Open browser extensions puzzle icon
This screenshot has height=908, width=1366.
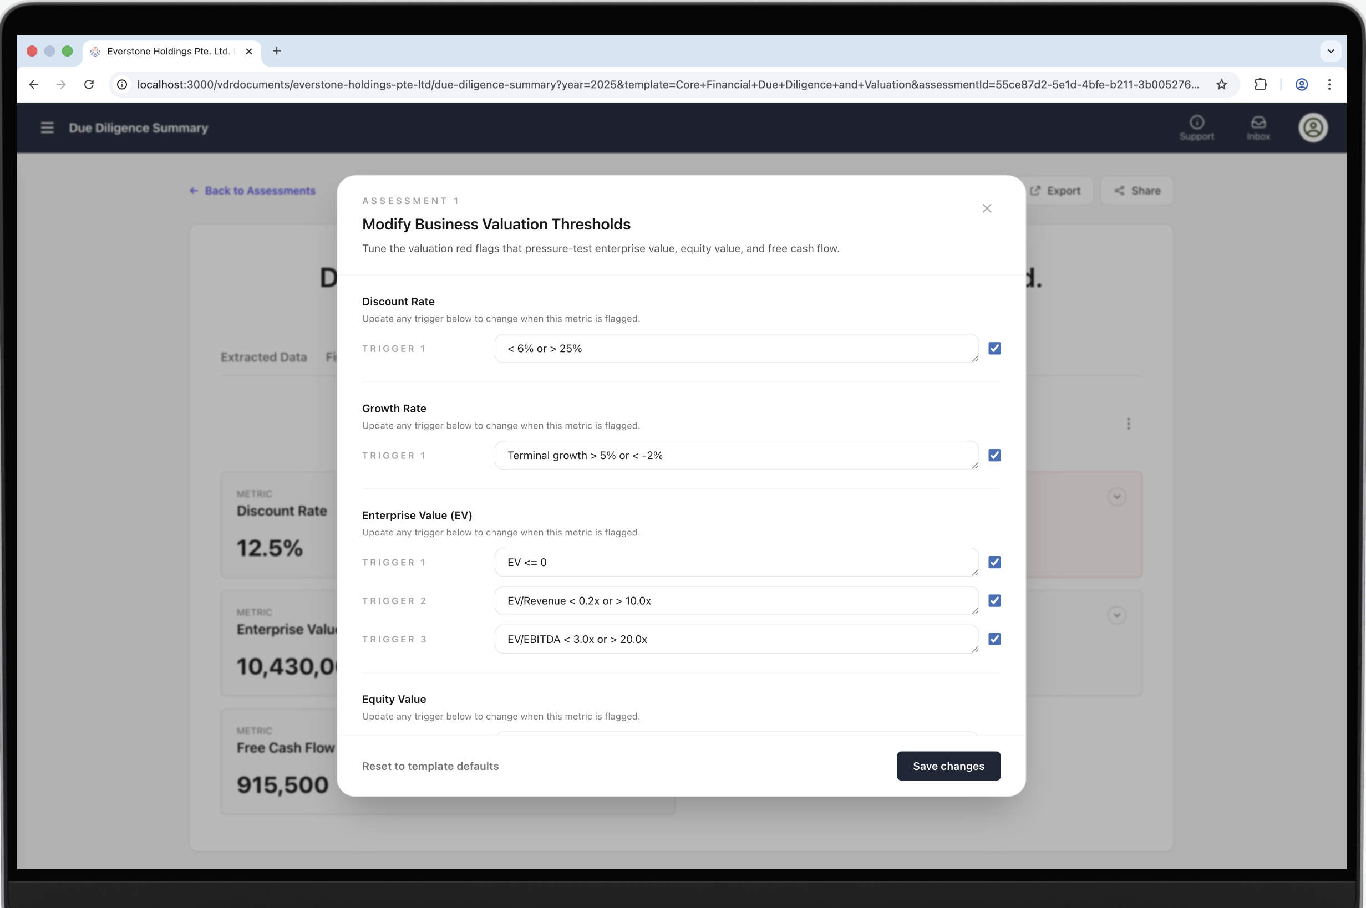[1260, 85]
